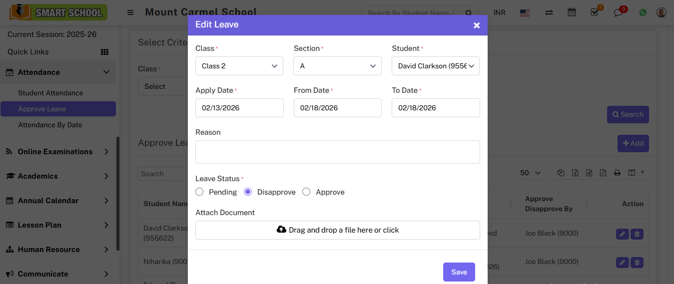The image size is (674, 284).
Task: Open the Quick Links grid icon
Action: 104,52
